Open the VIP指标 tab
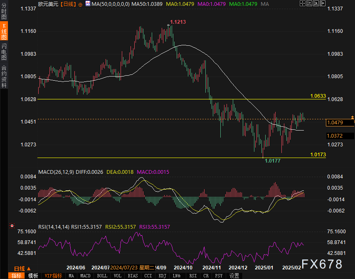Viewport: 355px width, 279px height. 53,276
